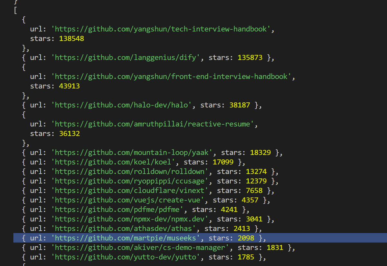Select the star count 4357
This screenshot has width=387, height=266.
[250, 200]
